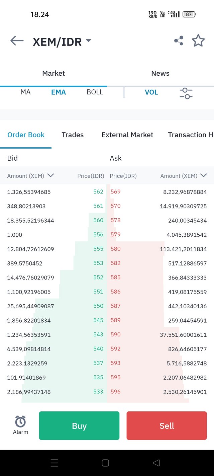Open Ask Amount (XEM) dropdown arrow

coord(204,175)
